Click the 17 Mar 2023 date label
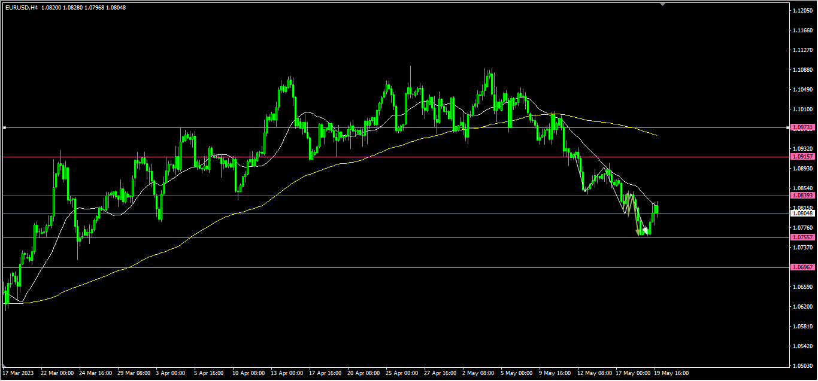This screenshot has width=818, height=381. tap(19, 373)
